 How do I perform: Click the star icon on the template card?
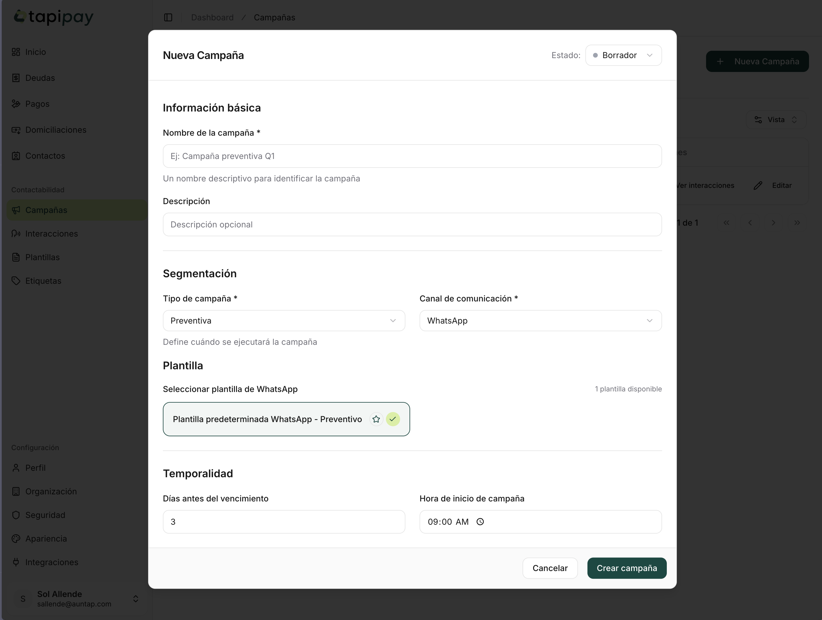[x=376, y=419]
